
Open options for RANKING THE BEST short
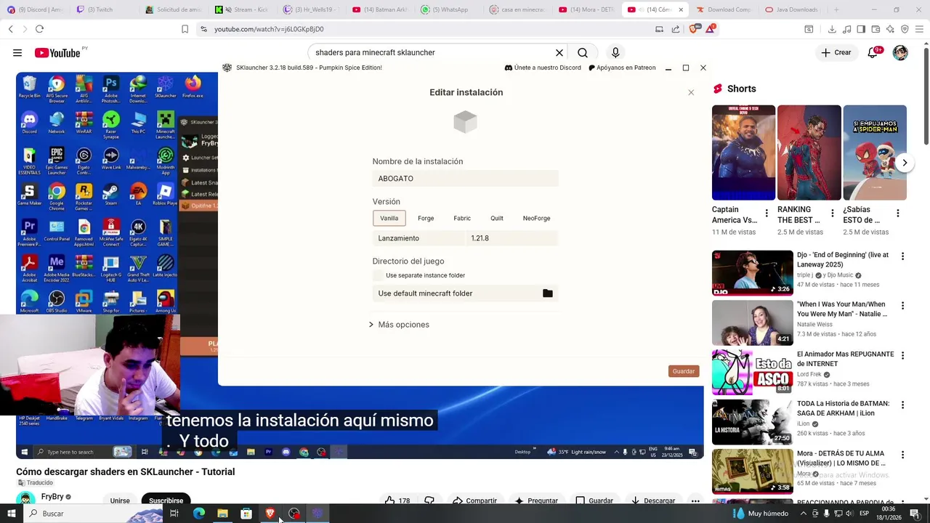point(832,214)
